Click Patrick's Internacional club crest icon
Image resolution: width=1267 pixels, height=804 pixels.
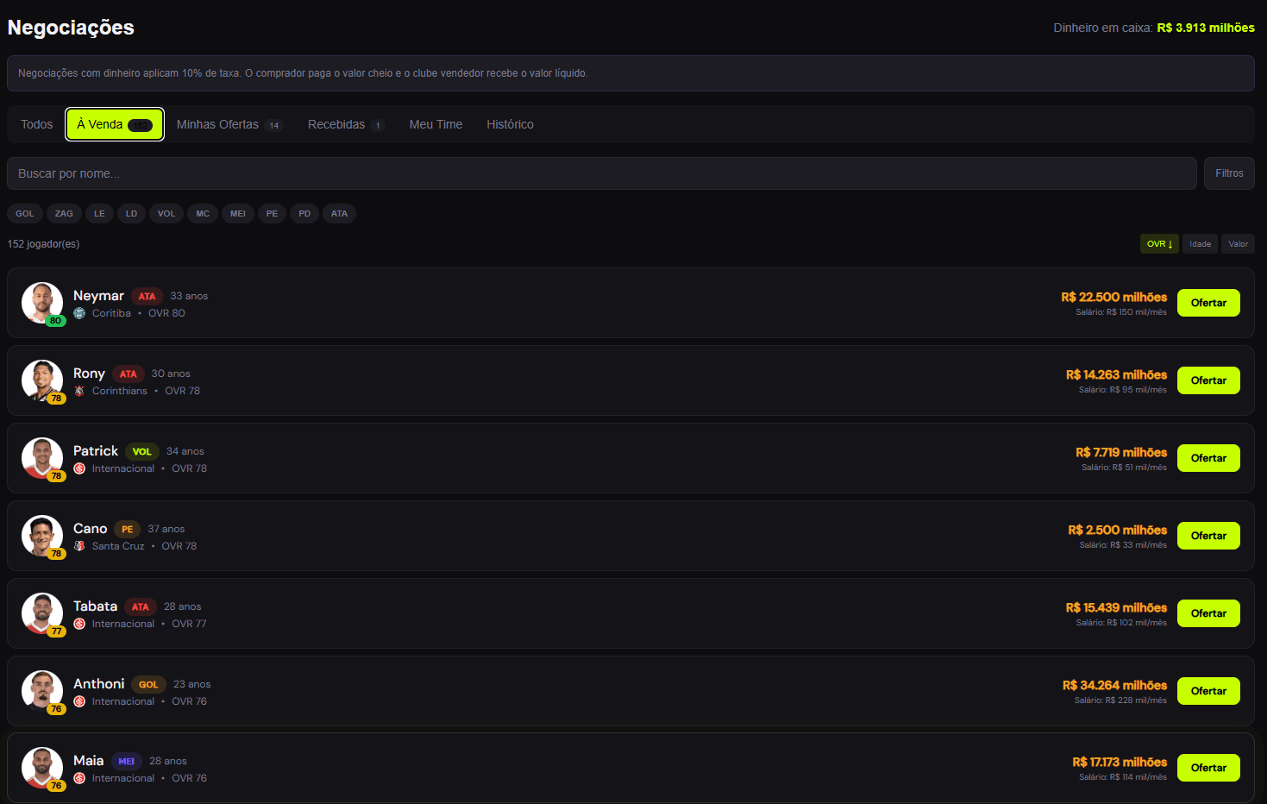(79, 468)
